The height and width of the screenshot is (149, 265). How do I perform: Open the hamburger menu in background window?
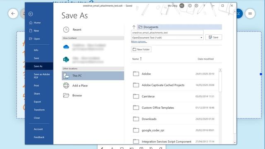(x=250, y=14)
